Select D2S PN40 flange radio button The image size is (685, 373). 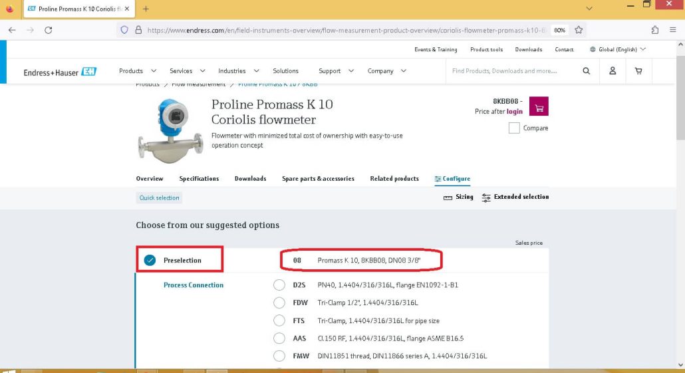[279, 285]
